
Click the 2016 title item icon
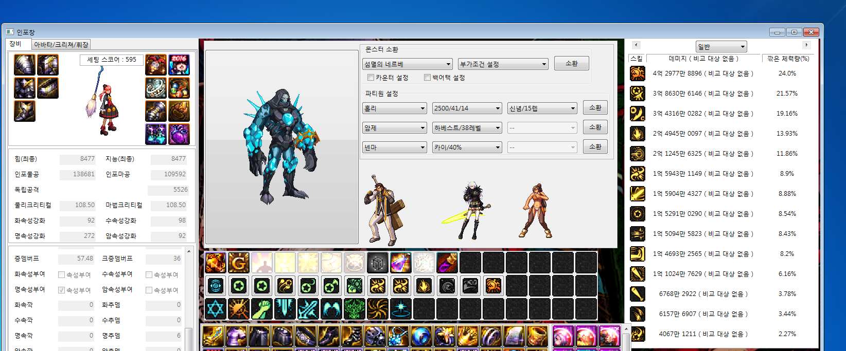click(179, 65)
